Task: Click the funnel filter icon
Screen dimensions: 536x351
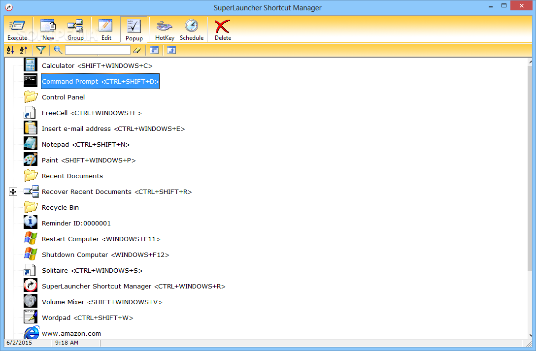Action: [x=41, y=50]
